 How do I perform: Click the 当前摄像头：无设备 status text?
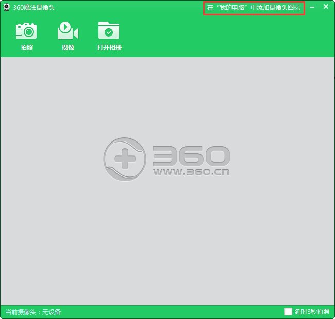tap(33, 312)
